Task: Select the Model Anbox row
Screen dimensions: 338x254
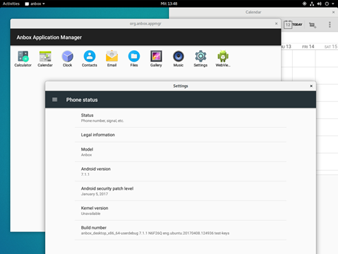Action: 181,152
